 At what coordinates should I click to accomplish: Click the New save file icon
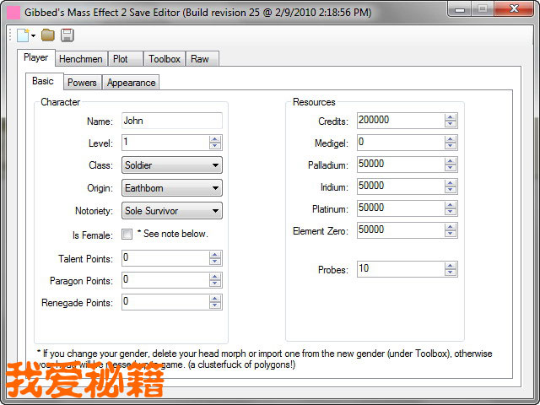[x=22, y=35]
